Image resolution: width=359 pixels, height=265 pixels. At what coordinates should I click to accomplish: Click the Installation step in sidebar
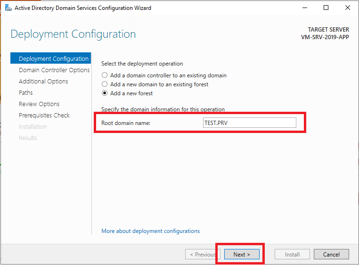33,126
